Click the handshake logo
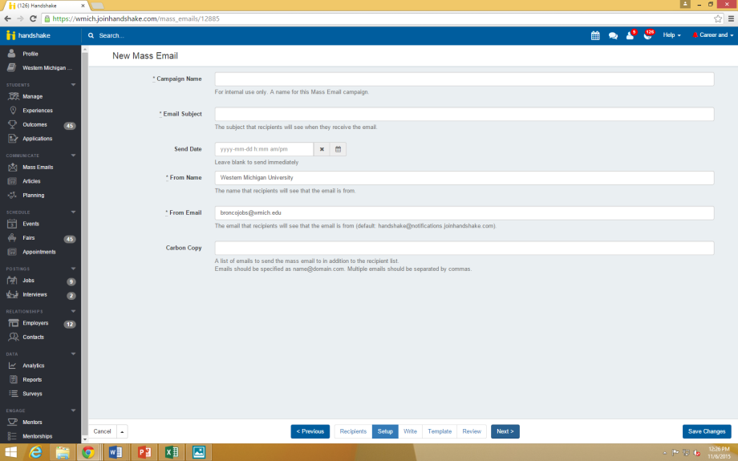Viewport: 738px width, 461px height. 28,35
